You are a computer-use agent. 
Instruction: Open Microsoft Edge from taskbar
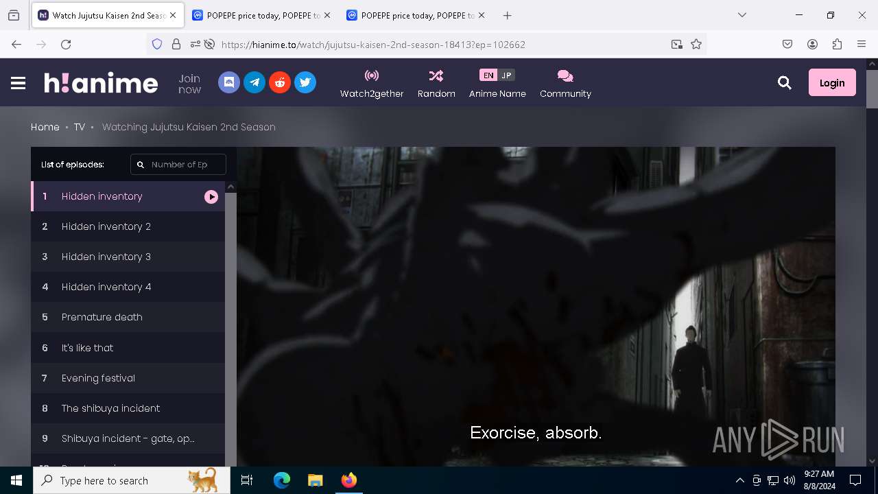[x=282, y=480]
